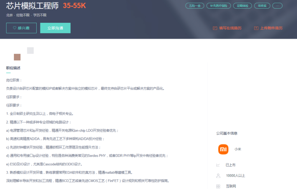Click line starting 负责设计自研芯片
This screenshot has width=297, height=189.
pyautogui.click(x=85, y=89)
